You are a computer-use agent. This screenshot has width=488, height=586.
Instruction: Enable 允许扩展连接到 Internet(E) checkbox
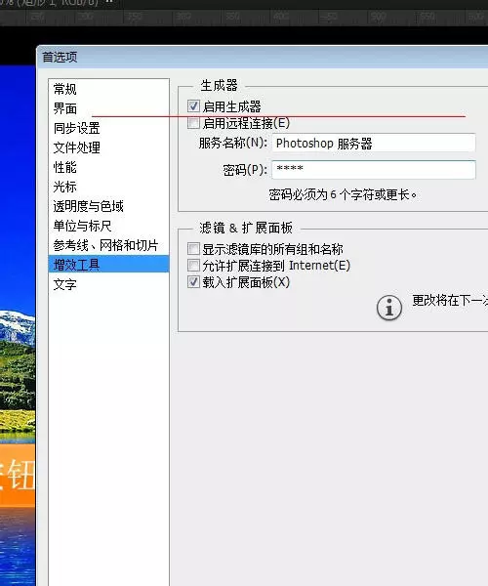pyautogui.click(x=193, y=266)
